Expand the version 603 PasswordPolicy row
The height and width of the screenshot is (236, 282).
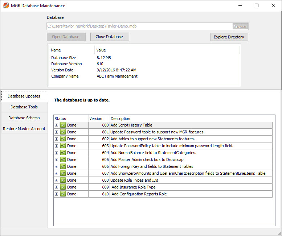pos(56,146)
